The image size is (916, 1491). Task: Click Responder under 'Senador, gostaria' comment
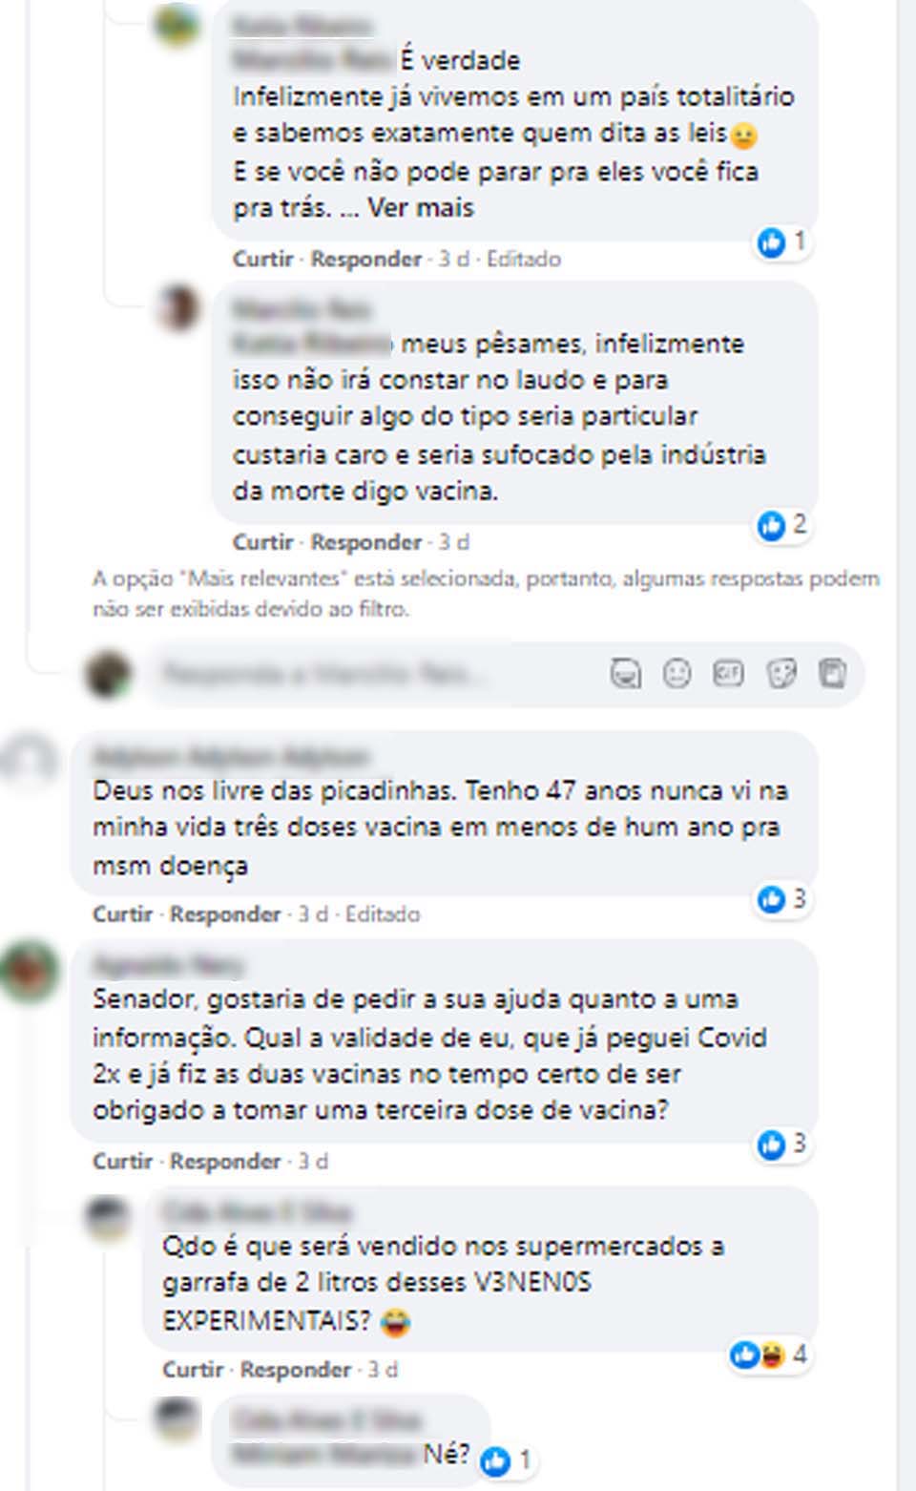point(225,1162)
